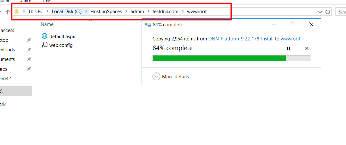This screenshot has width=346, height=145.
Task: Click the pin icon next to Pictures
Action: [x=29, y=69]
